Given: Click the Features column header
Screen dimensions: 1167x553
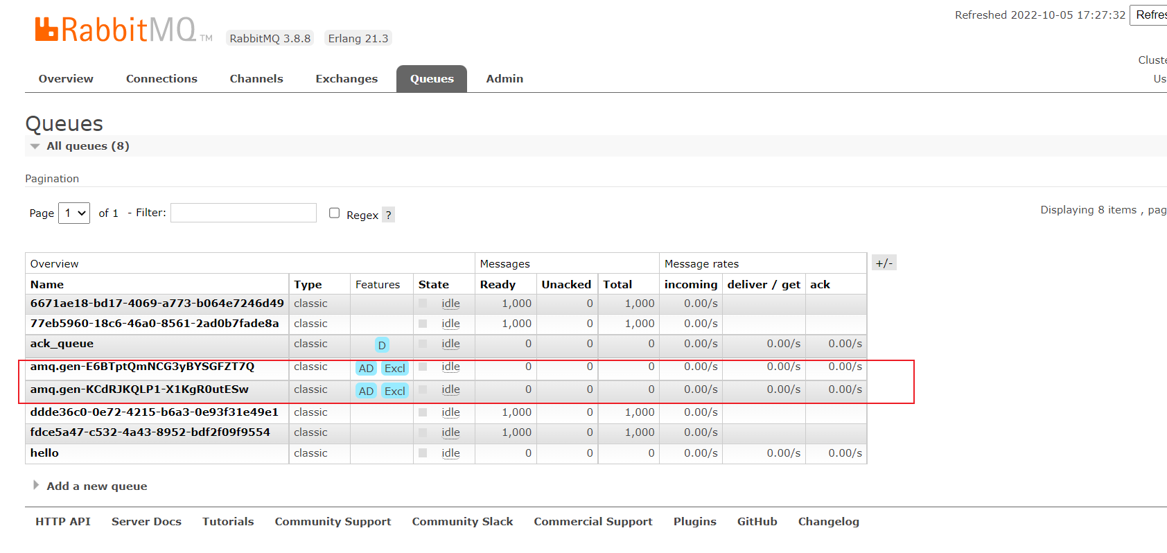Looking at the screenshot, I should (378, 284).
